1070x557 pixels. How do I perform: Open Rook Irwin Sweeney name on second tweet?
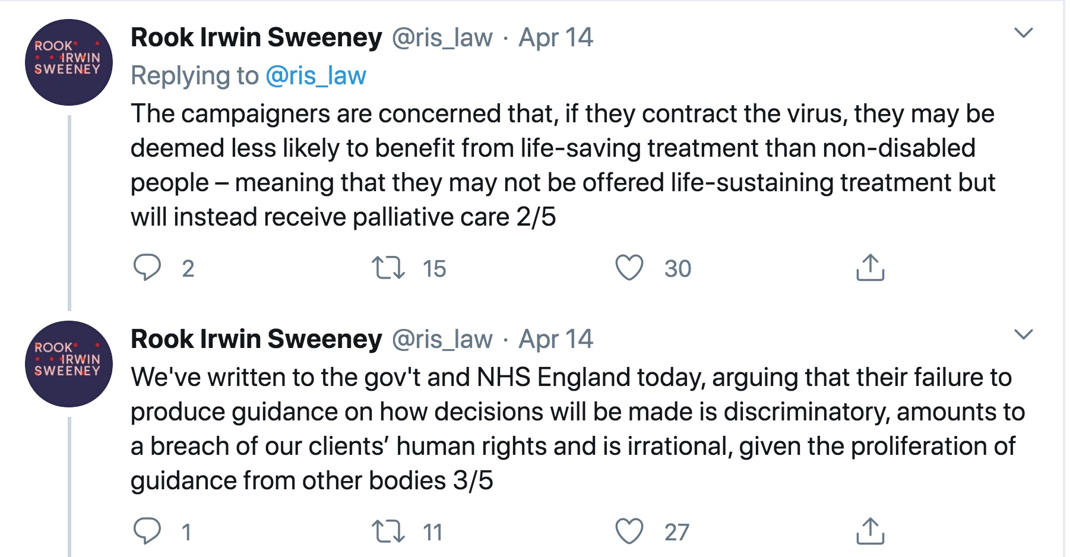pos(256,339)
